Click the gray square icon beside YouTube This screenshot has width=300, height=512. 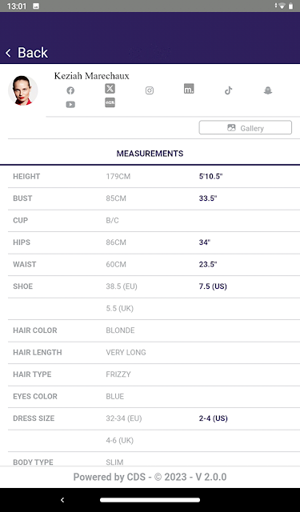110,102
